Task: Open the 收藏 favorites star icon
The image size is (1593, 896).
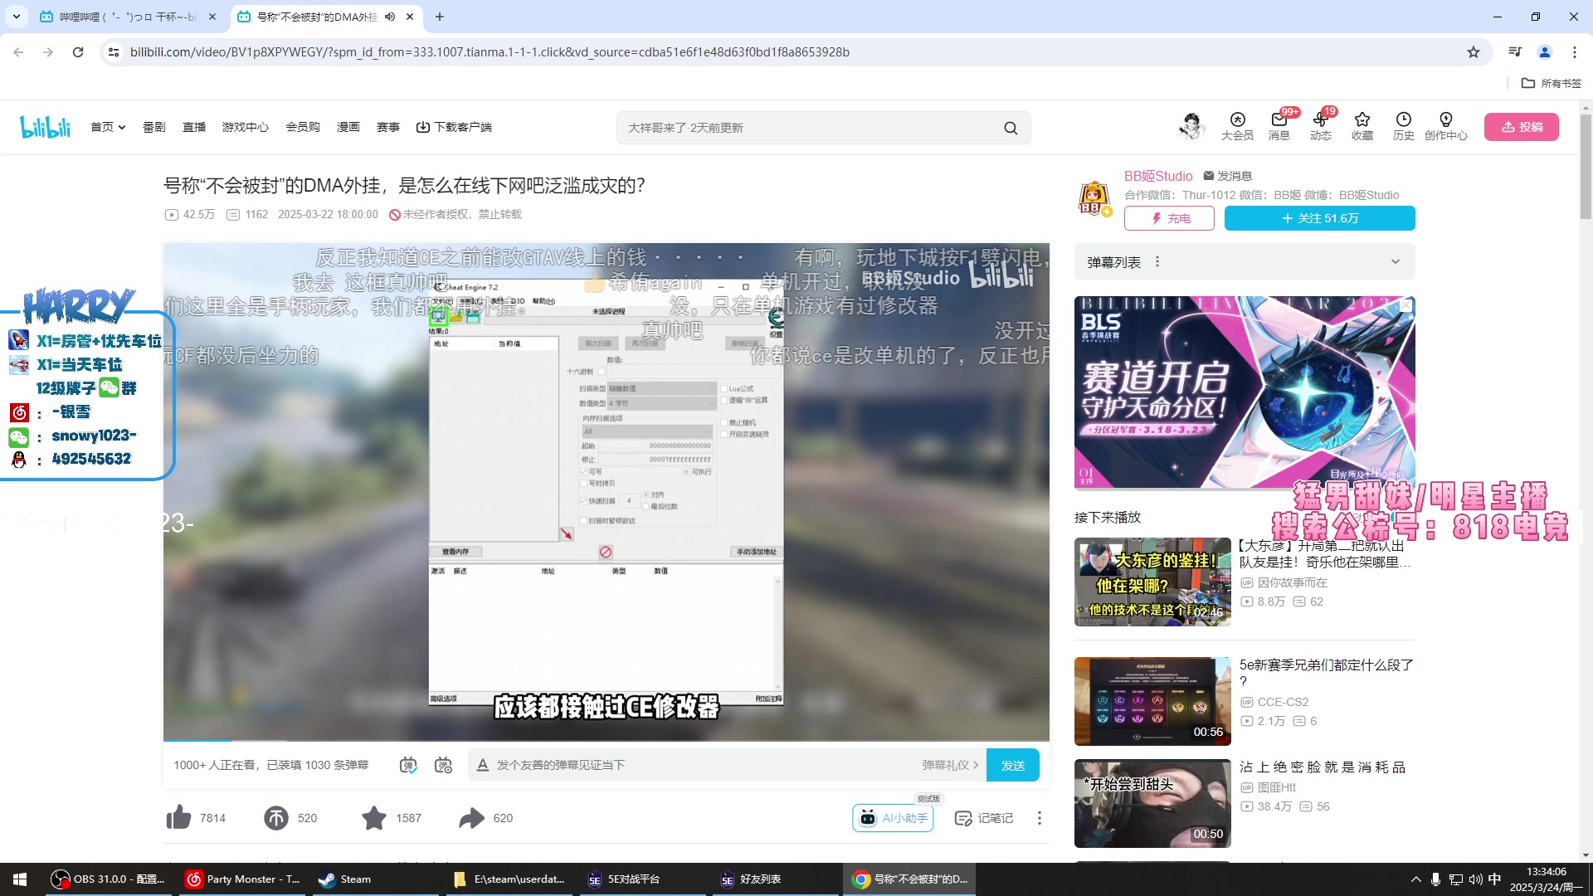Action: tap(1362, 126)
